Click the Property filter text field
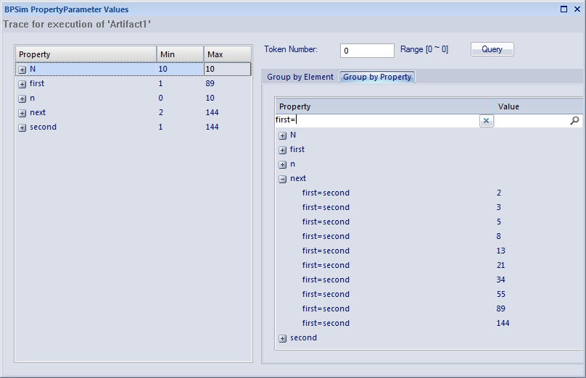Viewport: 586px width, 378px height. tap(376, 121)
